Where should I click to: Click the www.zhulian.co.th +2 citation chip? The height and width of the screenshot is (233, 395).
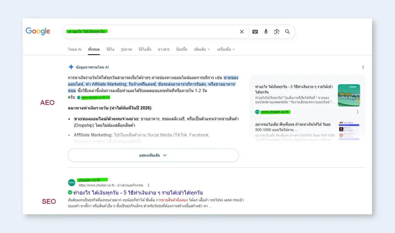coord(94,97)
